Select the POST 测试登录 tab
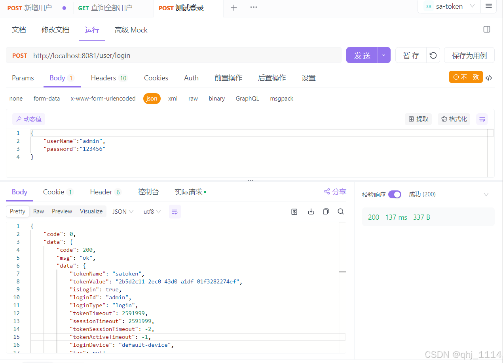Screen dimensions: 503x363 (181, 8)
